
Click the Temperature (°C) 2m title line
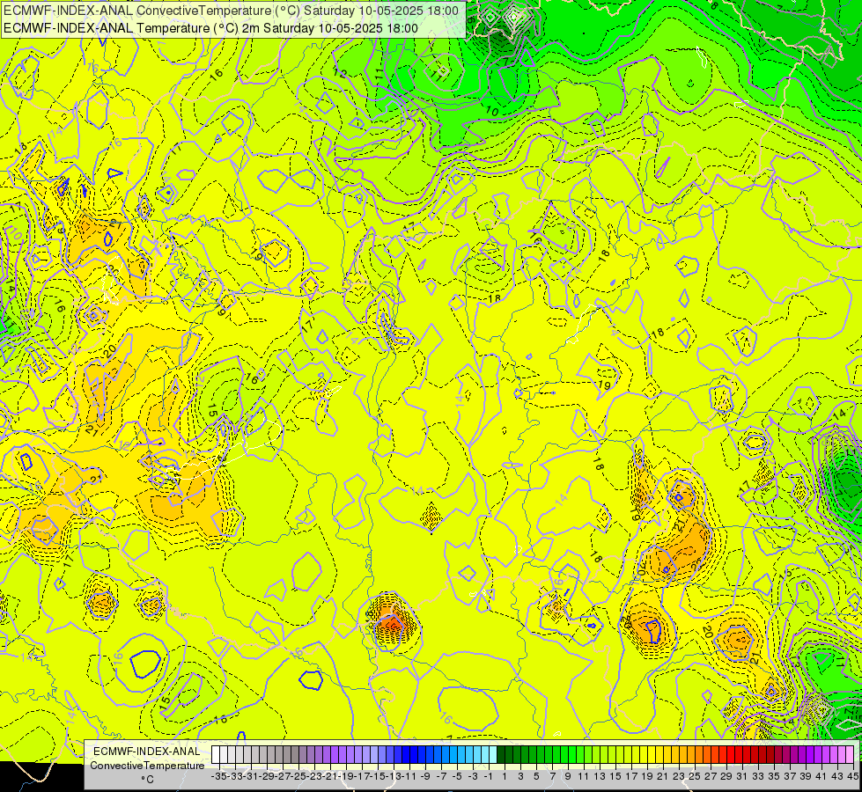(x=210, y=28)
